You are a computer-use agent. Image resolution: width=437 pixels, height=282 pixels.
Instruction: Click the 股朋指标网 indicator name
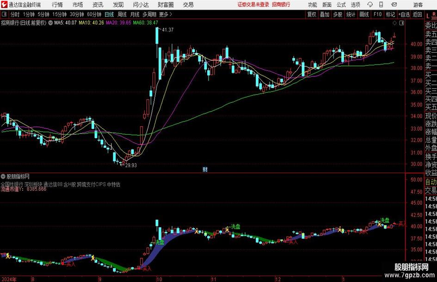click(x=18, y=176)
